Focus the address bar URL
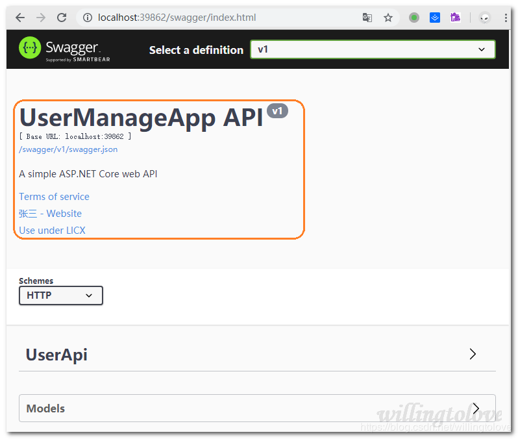 click(x=177, y=18)
